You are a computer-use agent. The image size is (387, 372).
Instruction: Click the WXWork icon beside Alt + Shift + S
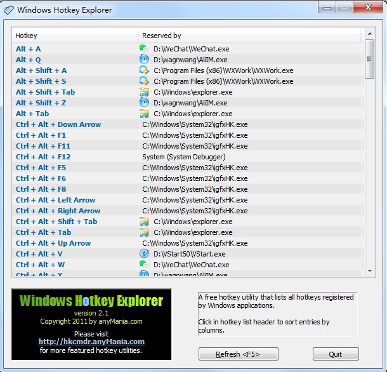click(144, 81)
